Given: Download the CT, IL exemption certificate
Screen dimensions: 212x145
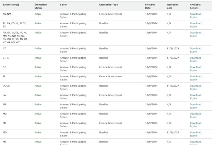Looking at the screenshot, I should click(x=195, y=58).
